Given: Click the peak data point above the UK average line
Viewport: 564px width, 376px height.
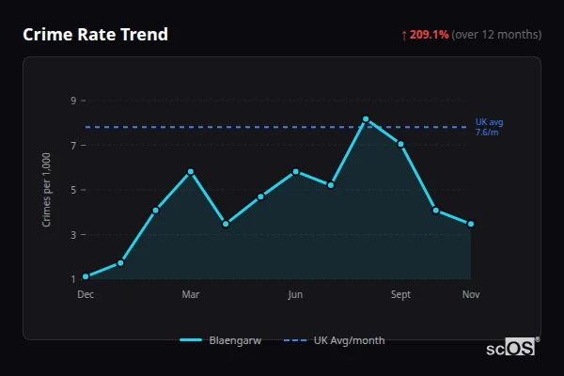Looking at the screenshot, I should 366,119.
